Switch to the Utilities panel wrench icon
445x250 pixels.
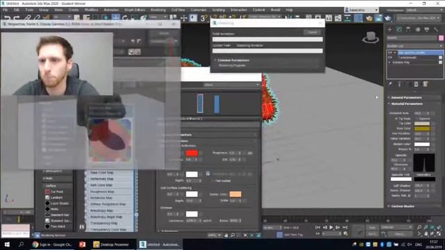[436, 29]
